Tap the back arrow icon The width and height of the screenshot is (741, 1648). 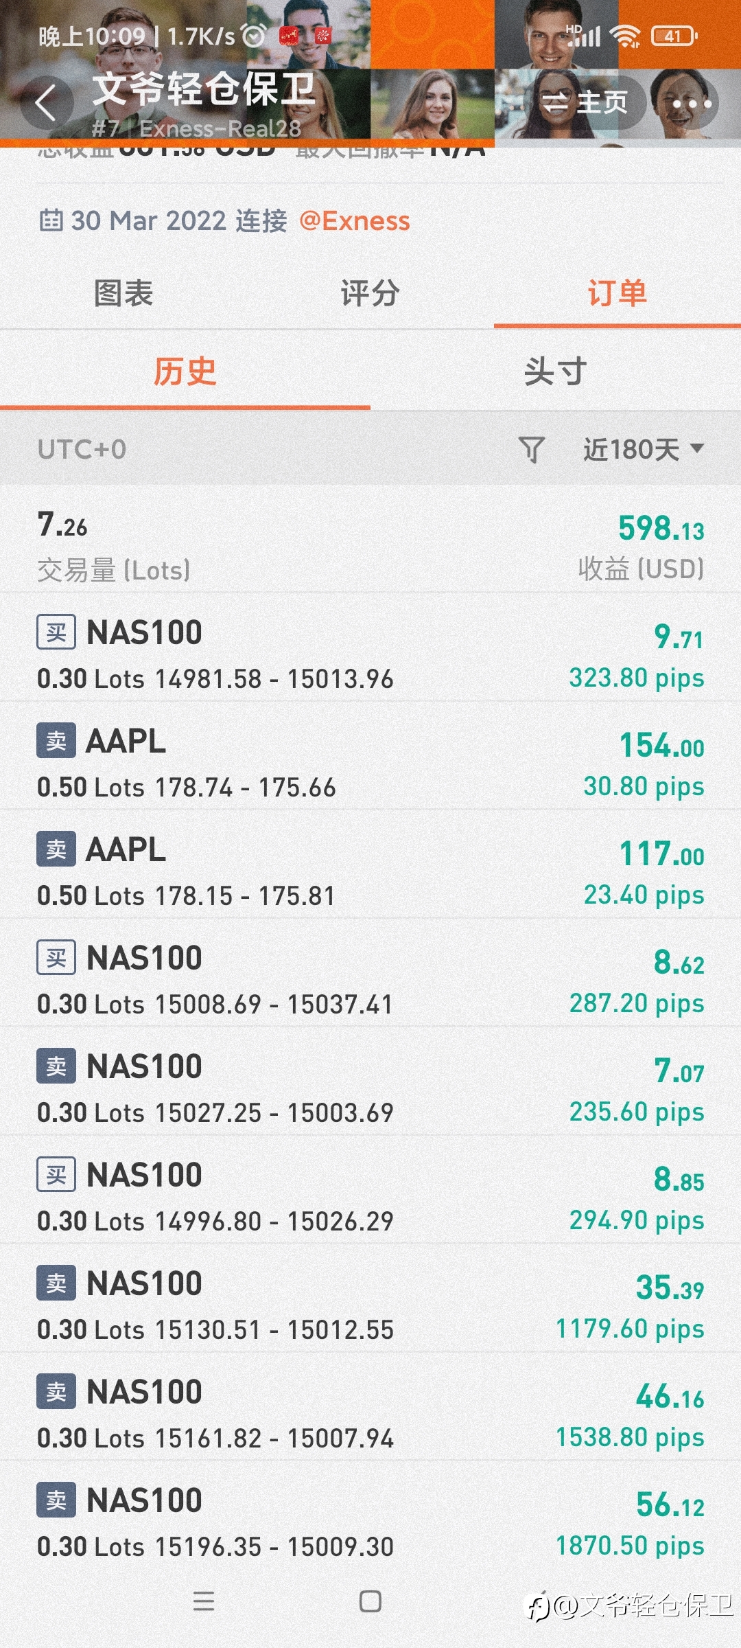46,104
